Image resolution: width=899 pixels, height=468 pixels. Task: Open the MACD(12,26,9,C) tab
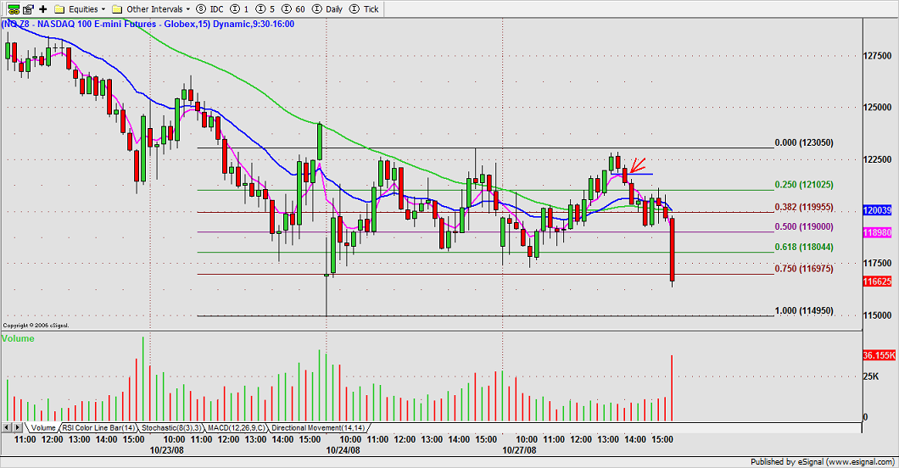click(x=237, y=428)
